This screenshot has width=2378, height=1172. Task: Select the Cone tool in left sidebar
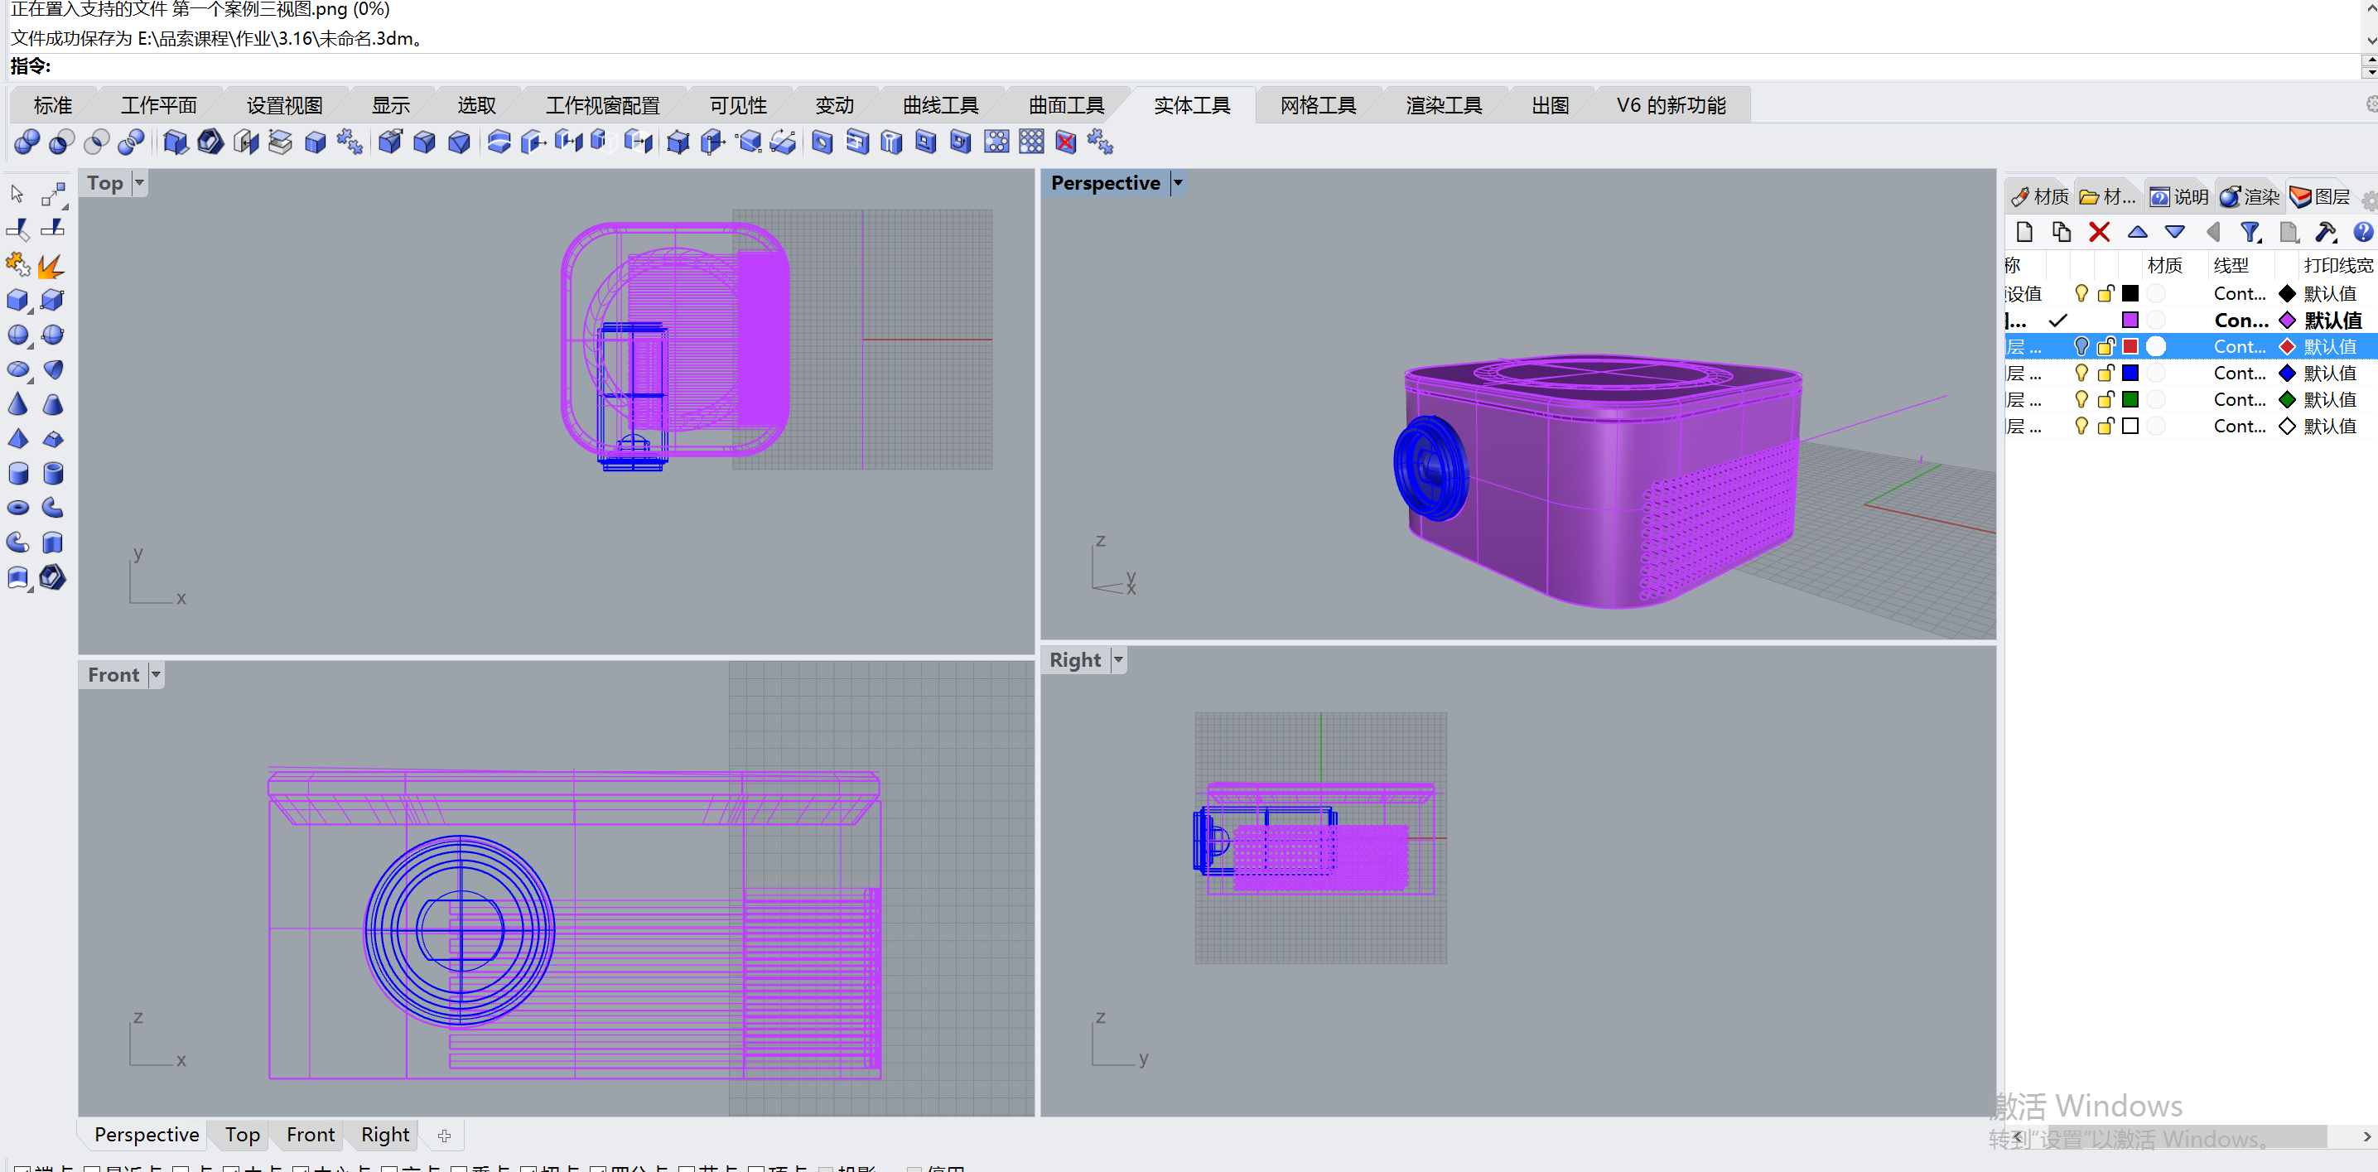click(x=17, y=404)
